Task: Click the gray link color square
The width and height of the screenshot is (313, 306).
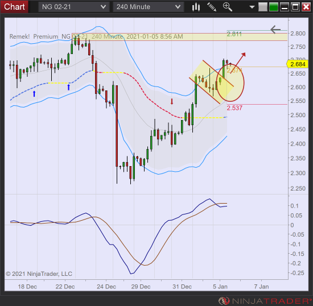Action: click(x=263, y=7)
